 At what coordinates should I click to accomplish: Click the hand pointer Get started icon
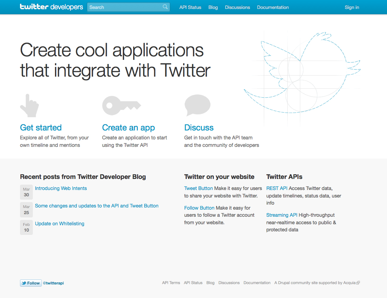tap(29, 105)
